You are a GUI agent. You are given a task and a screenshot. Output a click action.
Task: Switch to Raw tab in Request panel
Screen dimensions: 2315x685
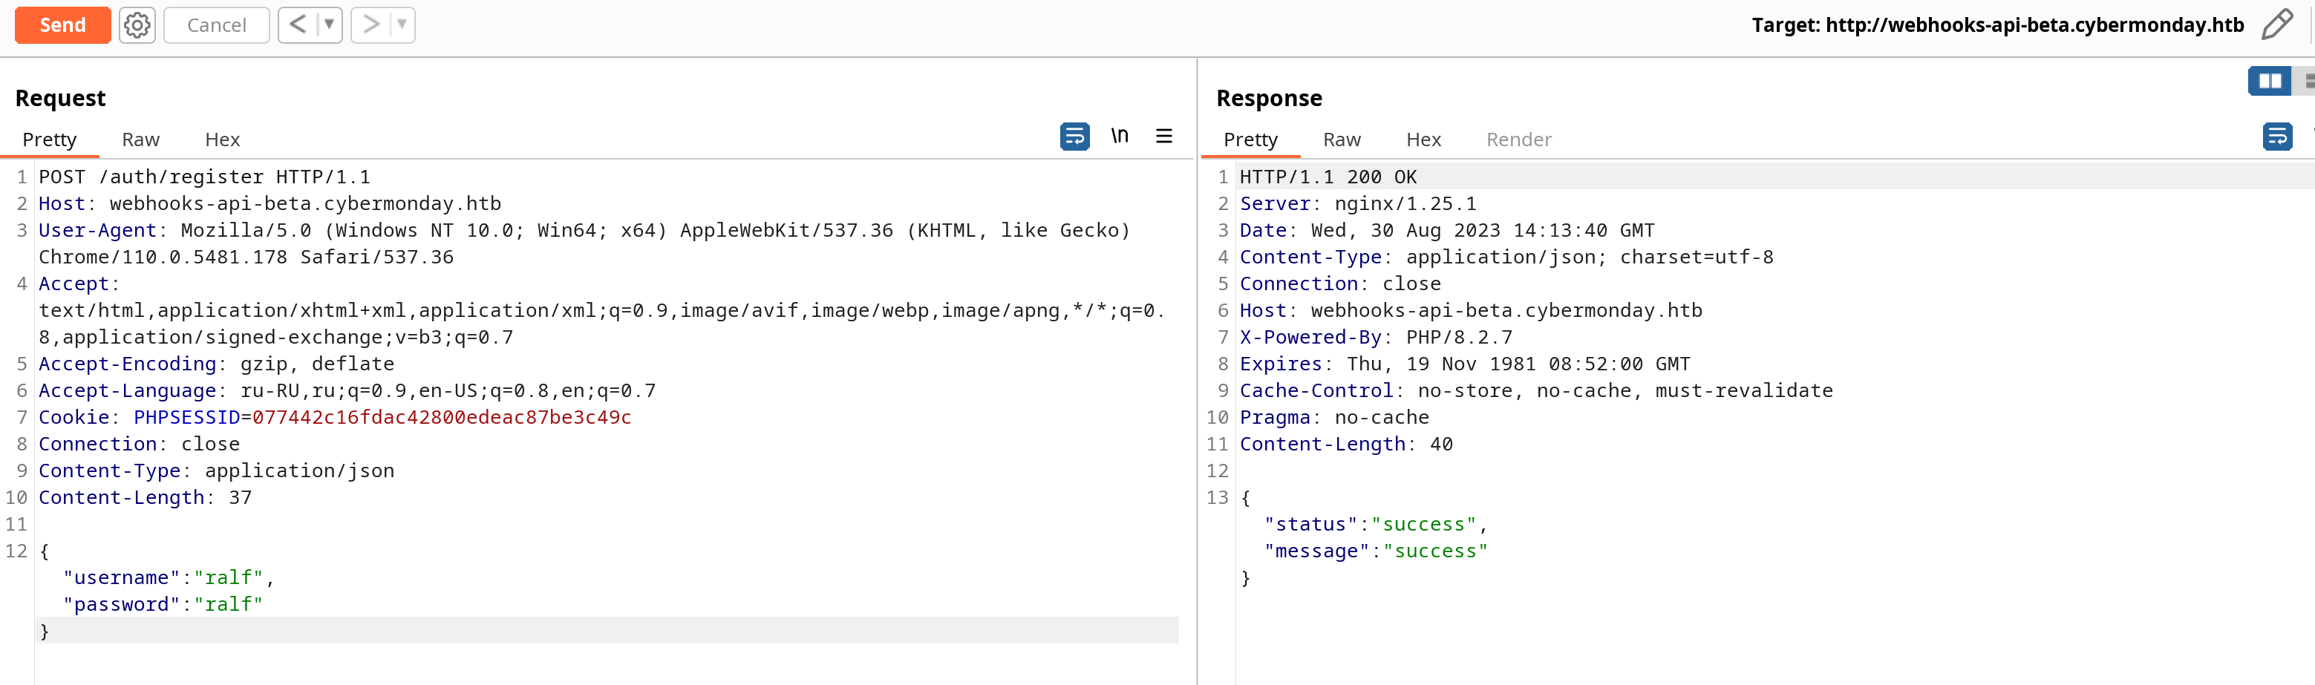pos(141,140)
